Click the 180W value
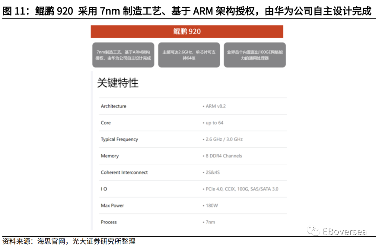The image size is (379, 247). click(x=212, y=206)
